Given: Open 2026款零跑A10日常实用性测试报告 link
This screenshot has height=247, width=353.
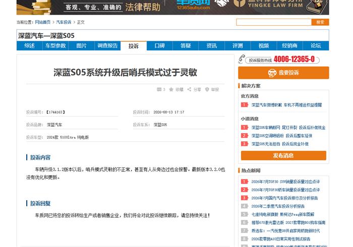Looking at the screenshot, I should (281, 239).
